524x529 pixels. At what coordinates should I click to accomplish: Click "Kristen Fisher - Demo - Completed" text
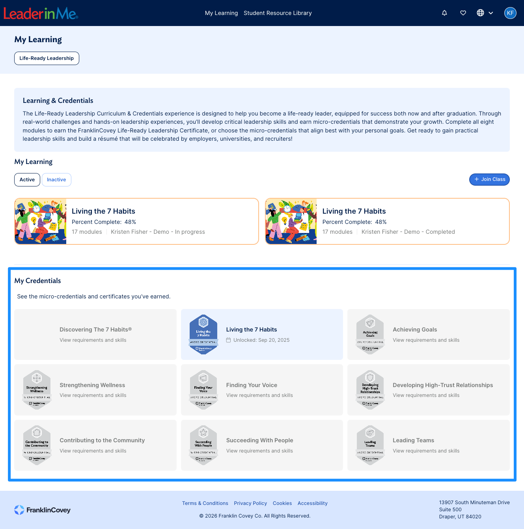[408, 232]
